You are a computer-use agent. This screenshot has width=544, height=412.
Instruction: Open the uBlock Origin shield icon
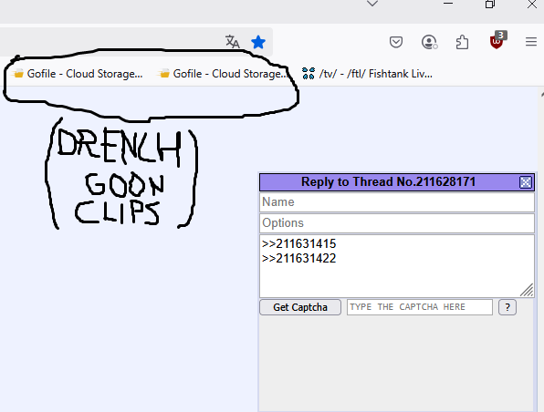pos(497,40)
